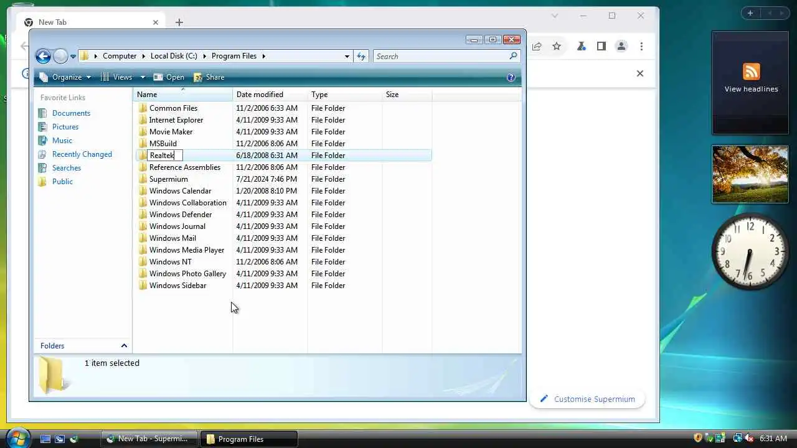Select the Windows Photo Gallery folder

coord(188,274)
